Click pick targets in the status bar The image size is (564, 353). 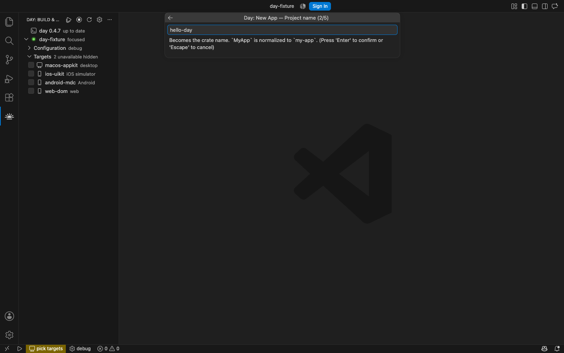46,349
